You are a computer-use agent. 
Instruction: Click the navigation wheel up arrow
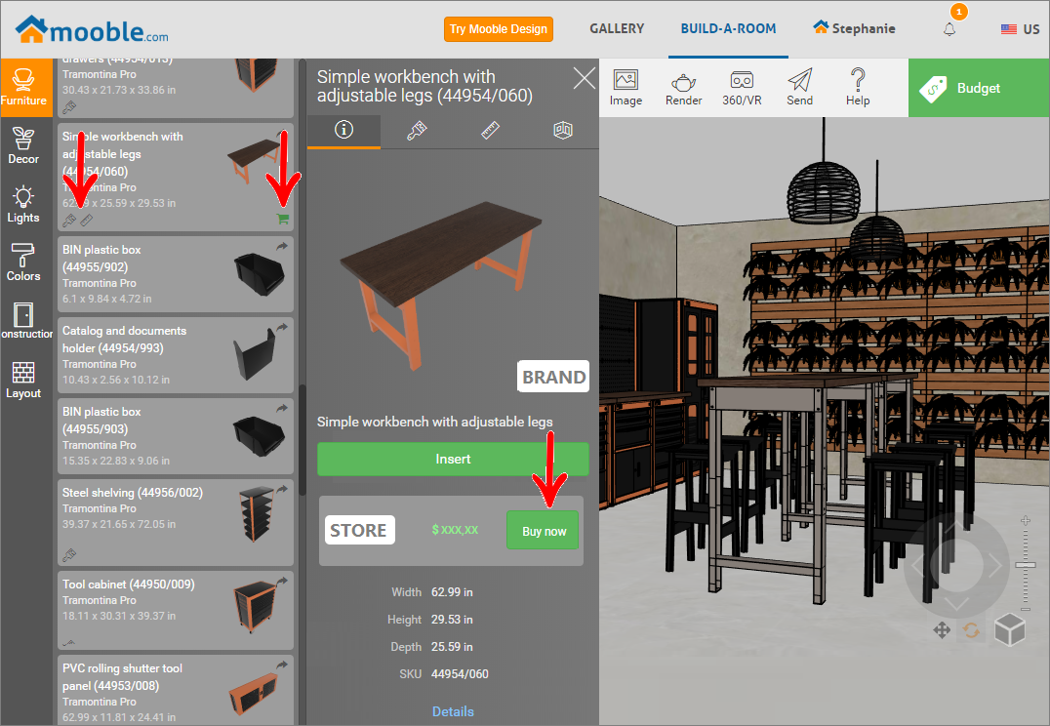tap(957, 525)
